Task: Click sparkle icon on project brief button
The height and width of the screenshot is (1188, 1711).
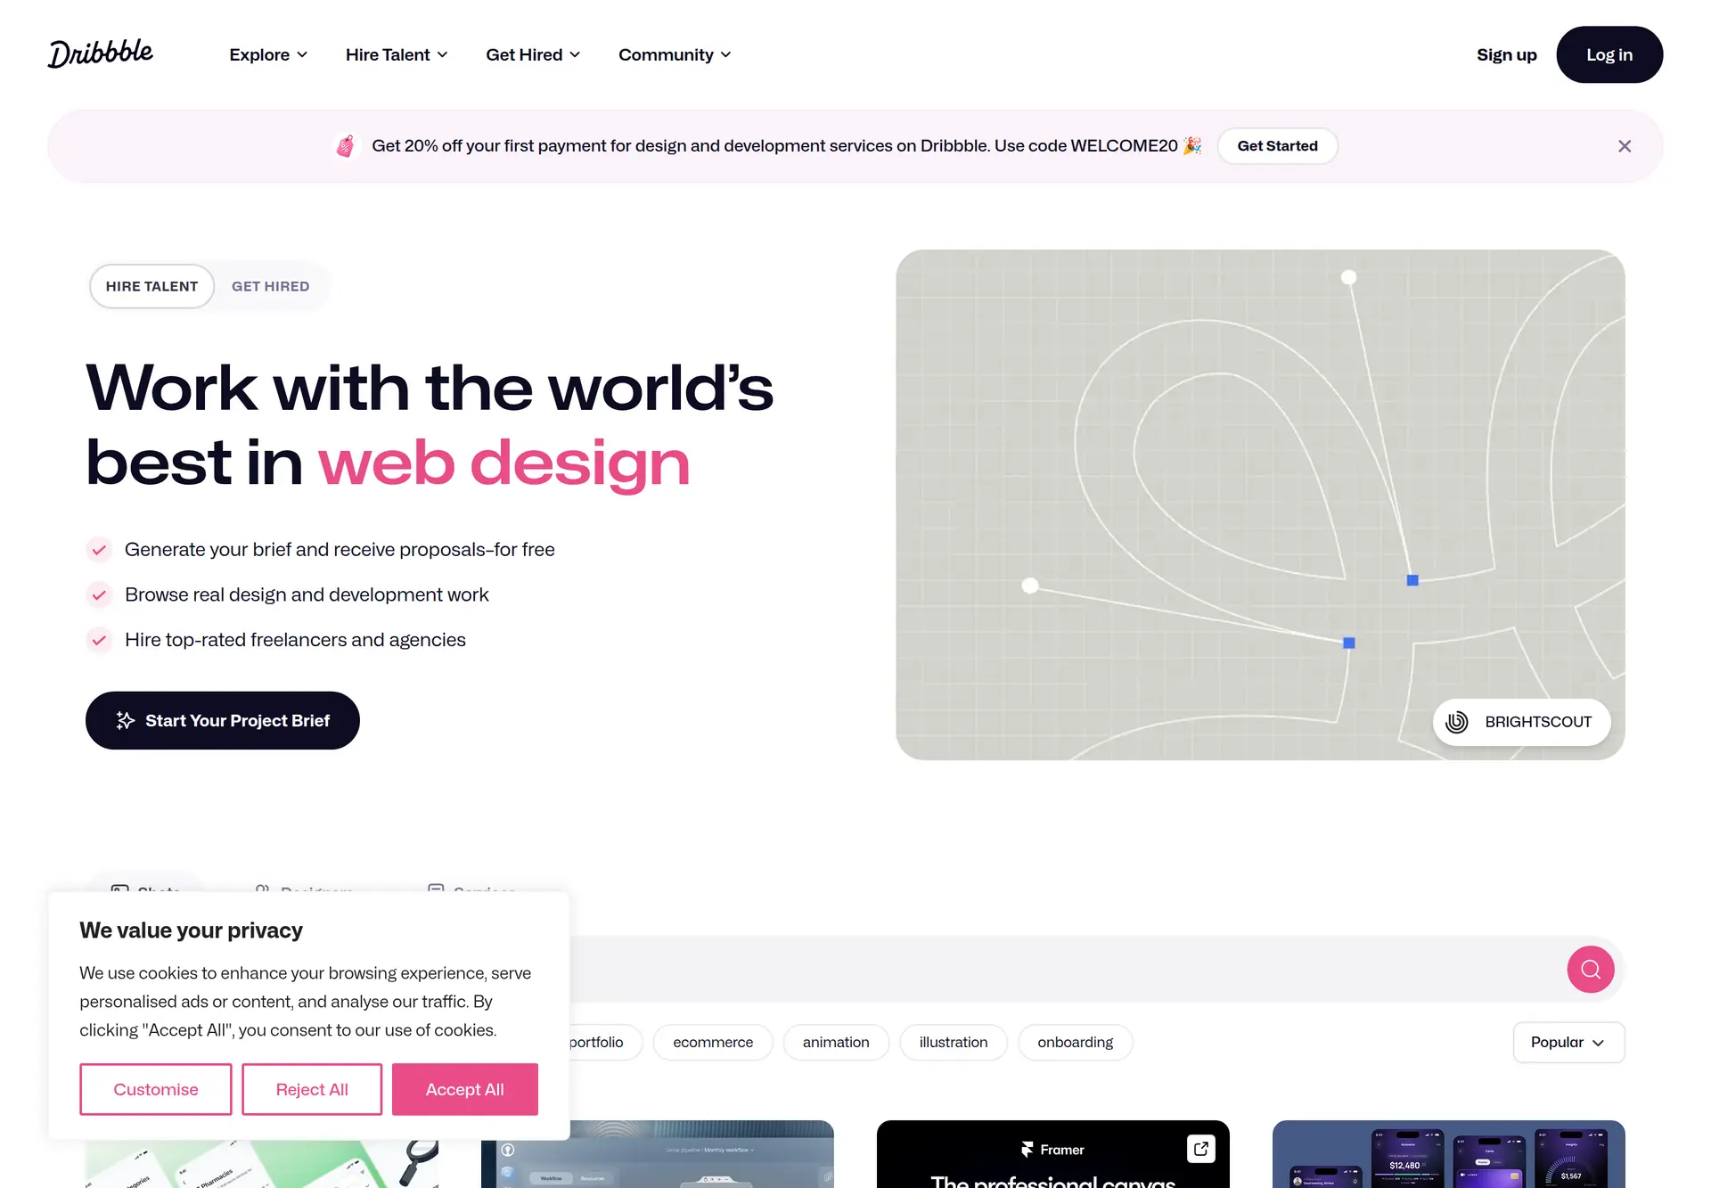Action: [126, 720]
